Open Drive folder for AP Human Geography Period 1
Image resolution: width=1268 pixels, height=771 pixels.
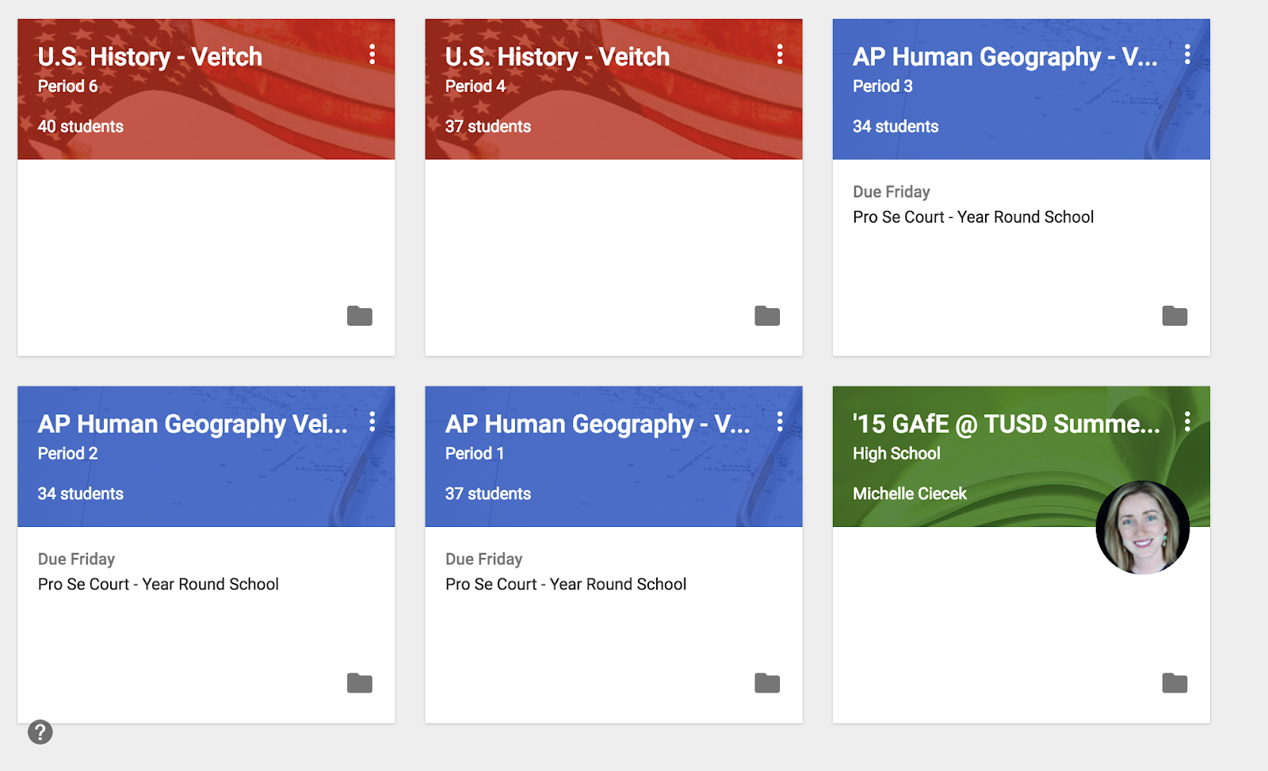(x=766, y=683)
